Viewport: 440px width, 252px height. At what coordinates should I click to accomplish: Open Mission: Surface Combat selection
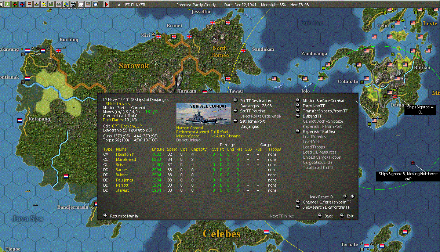coord(323,101)
